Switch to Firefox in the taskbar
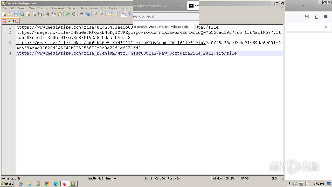 64,184
